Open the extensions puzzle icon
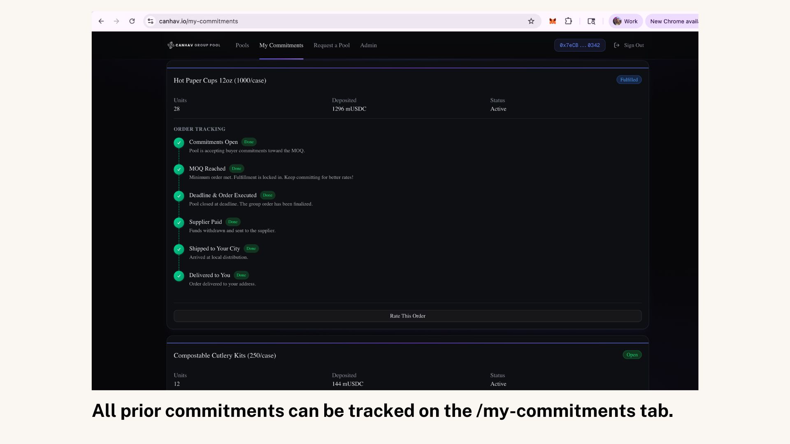Viewport: 790px width, 444px height. 568,21
